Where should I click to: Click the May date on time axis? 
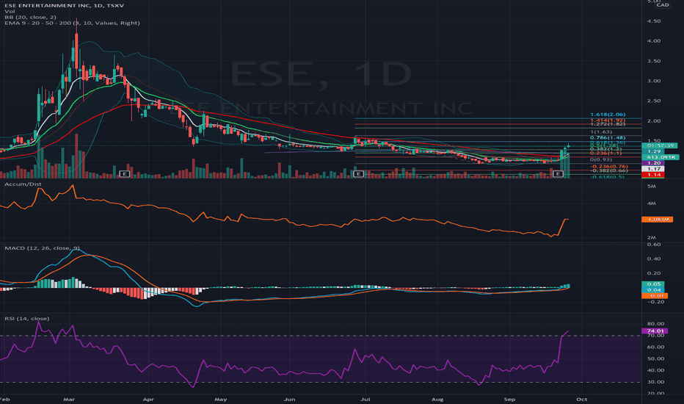[x=221, y=399]
